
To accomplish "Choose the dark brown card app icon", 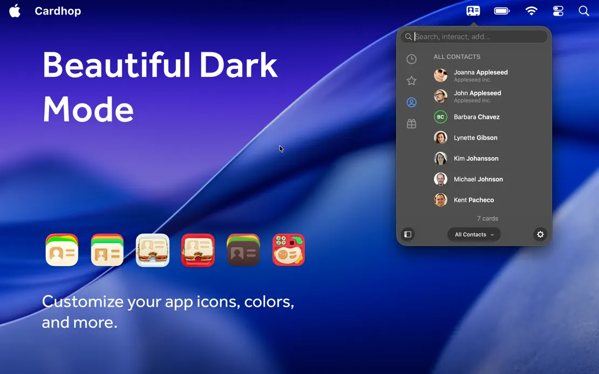I will tap(243, 250).
